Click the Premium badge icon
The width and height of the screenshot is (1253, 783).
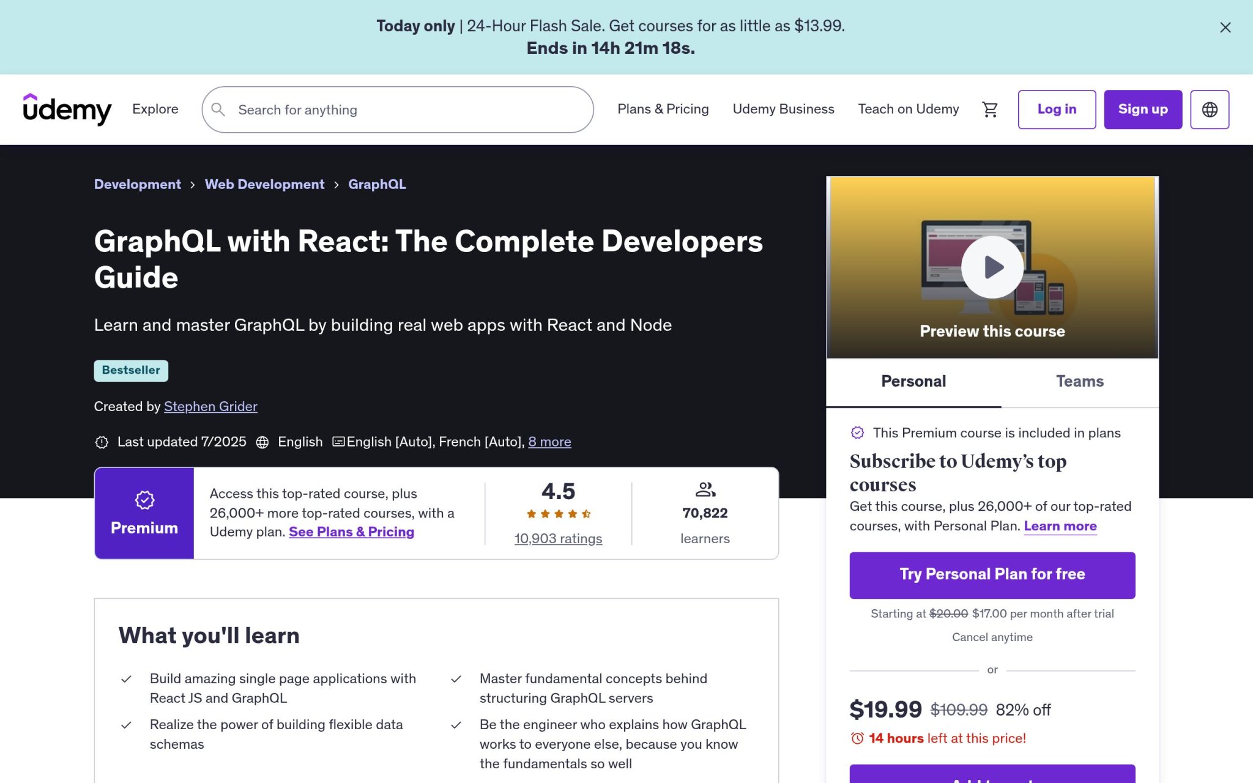[x=144, y=500]
